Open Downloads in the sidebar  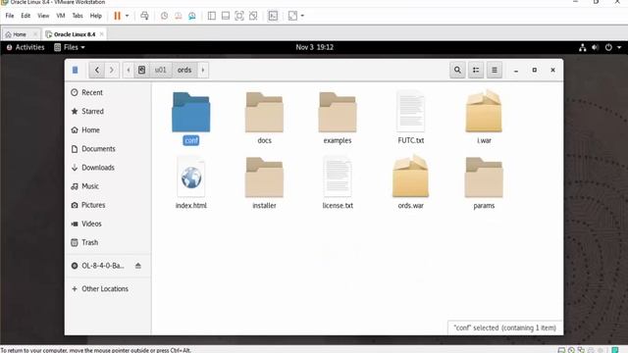pos(108,168)
